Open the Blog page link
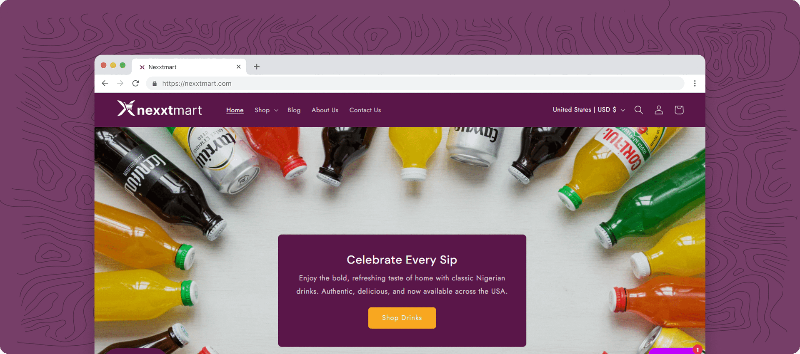The image size is (800, 354). 294,110
